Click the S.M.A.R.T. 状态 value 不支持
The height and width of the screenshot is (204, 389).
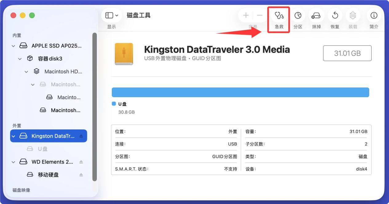coord(231,169)
